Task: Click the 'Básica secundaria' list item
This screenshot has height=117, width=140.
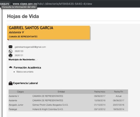Action: [25, 72]
